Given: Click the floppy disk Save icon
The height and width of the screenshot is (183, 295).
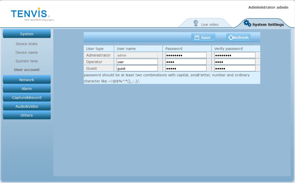Looking at the screenshot, I should 197,38.
